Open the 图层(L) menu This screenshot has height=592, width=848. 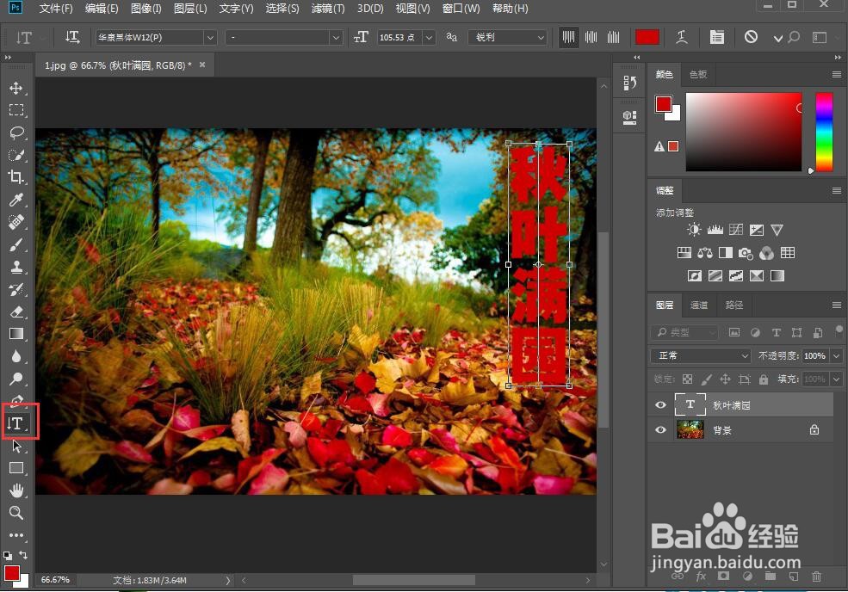pyautogui.click(x=190, y=9)
